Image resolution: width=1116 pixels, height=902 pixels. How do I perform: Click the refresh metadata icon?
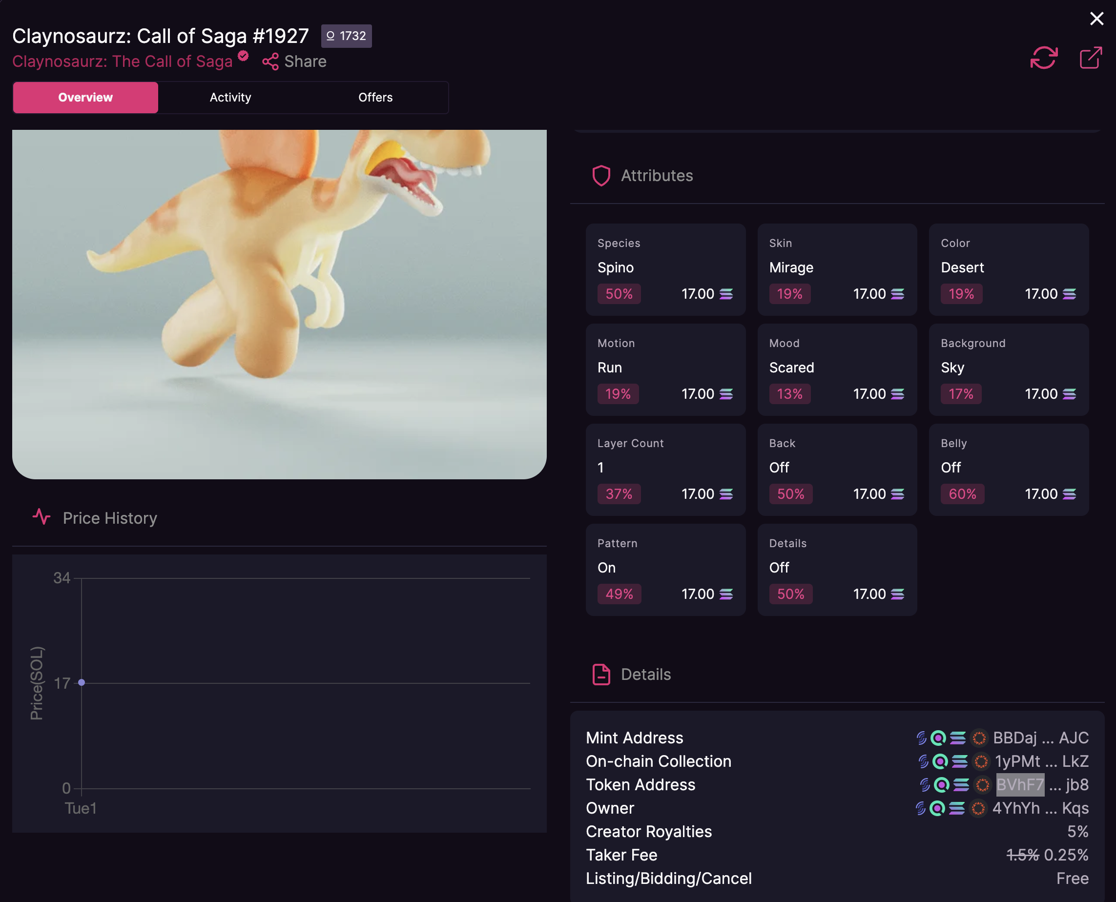[x=1043, y=58]
